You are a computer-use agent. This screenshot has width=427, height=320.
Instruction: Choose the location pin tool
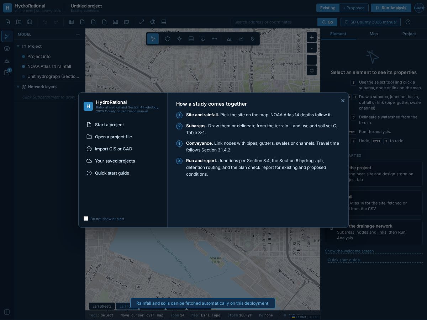253,39
